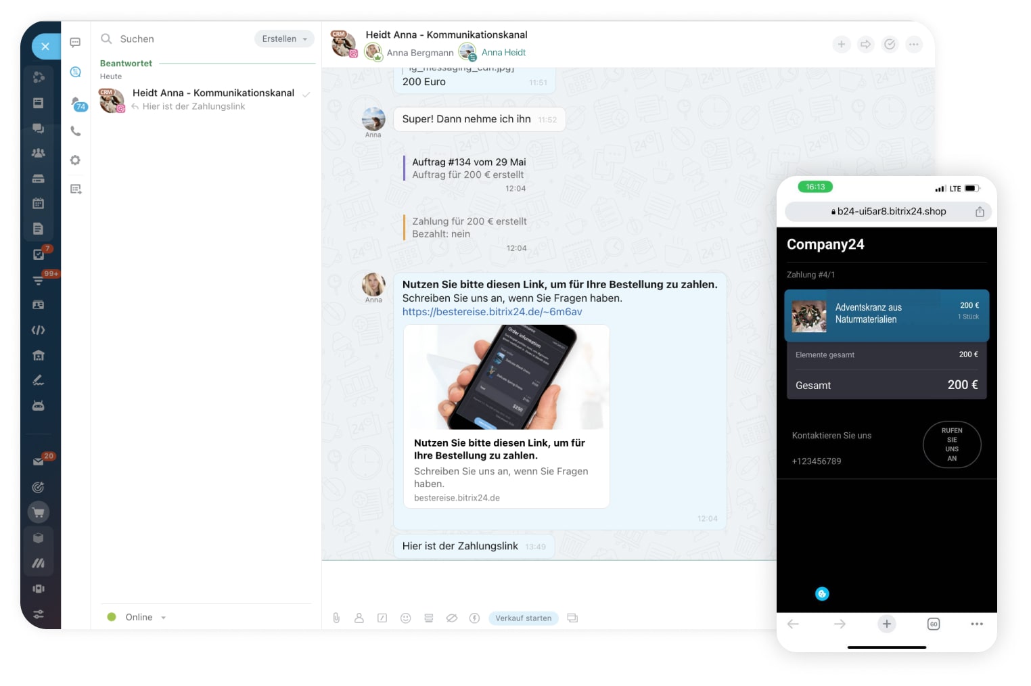Click the phone number +123456789
Image resolution: width=1031 pixels, height=686 pixels.
point(817,461)
